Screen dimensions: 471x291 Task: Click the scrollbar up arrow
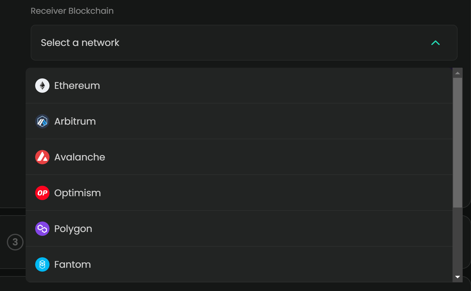[x=458, y=73]
